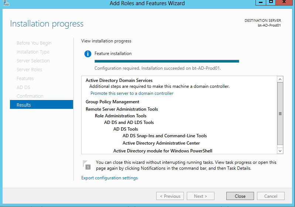Click the blue information icon beside Feature installation
The image size is (295, 207).
pyautogui.click(x=88, y=54)
